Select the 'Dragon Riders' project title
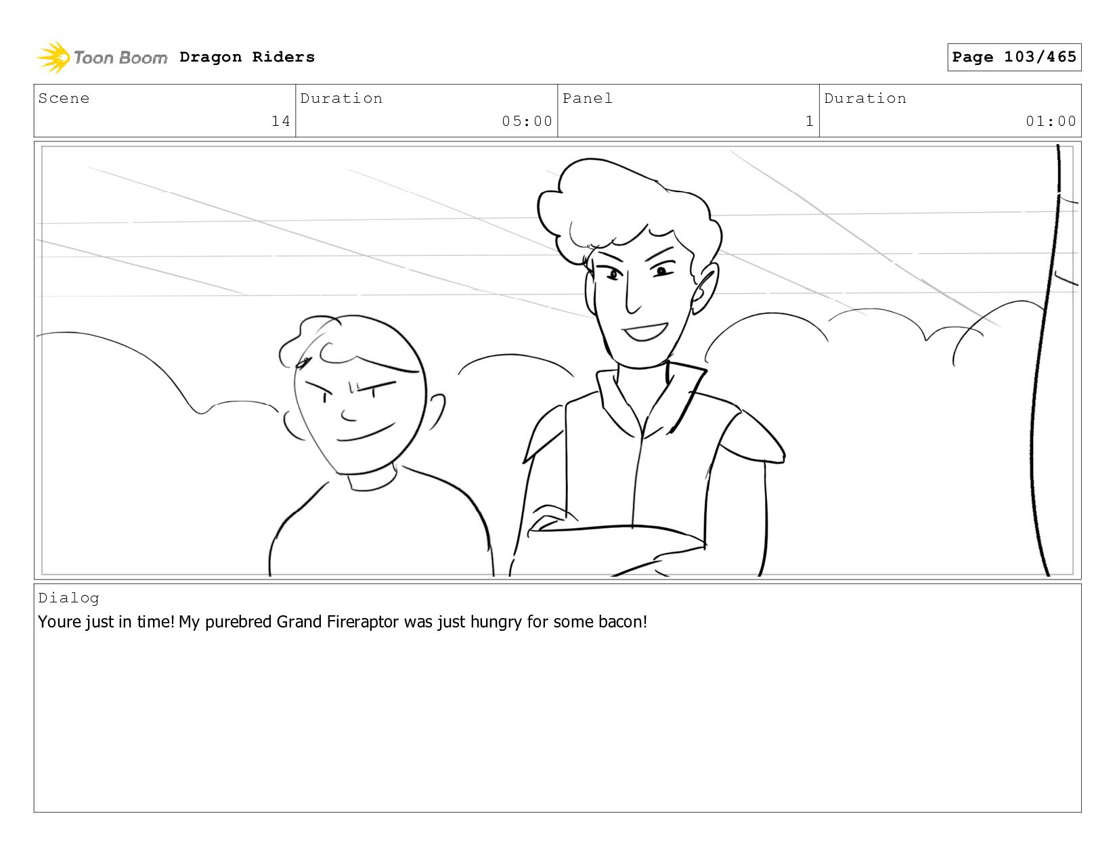The height and width of the screenshot is (863, 1117). click(x=247, y=57)
